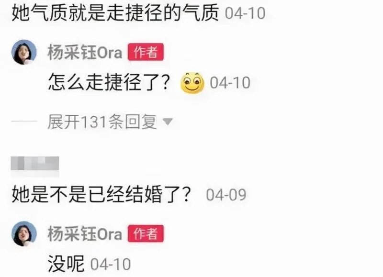Image resolution: width=383 pixels, height=277 pixels.
Task: Click the horizontal line before 展开131条回复
Action: point(24,121)
